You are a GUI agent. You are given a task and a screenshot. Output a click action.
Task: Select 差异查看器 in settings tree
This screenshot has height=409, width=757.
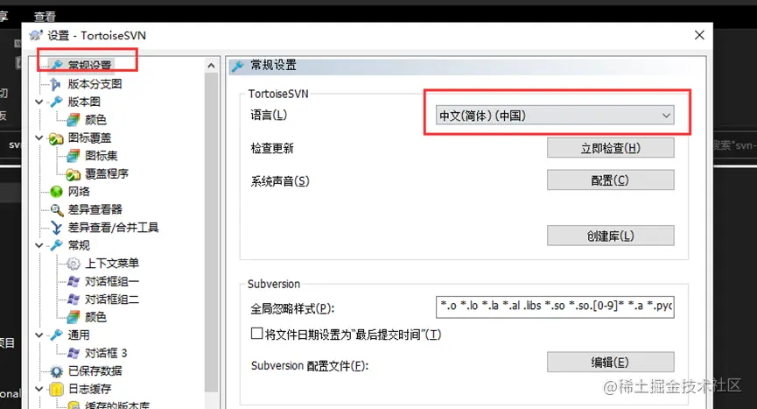[x=95, y=209]
